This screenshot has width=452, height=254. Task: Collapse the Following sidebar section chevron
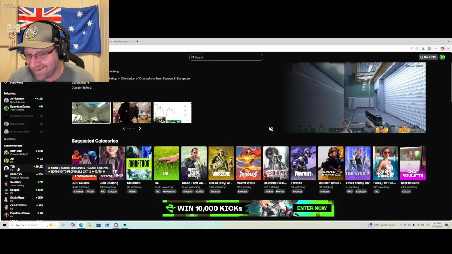pyautogui.click(x=5, y=83)
